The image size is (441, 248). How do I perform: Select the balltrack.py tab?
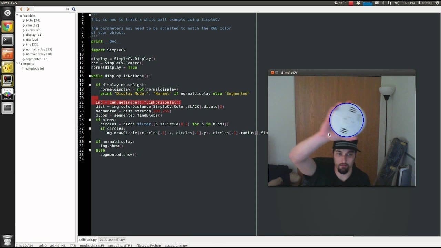coord(88,239)
